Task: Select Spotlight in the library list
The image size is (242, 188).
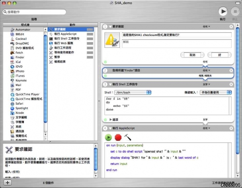Action: pos(23,108)
